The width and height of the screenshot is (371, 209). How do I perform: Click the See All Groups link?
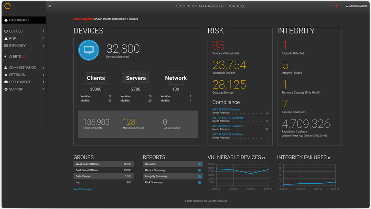[83, 190]
